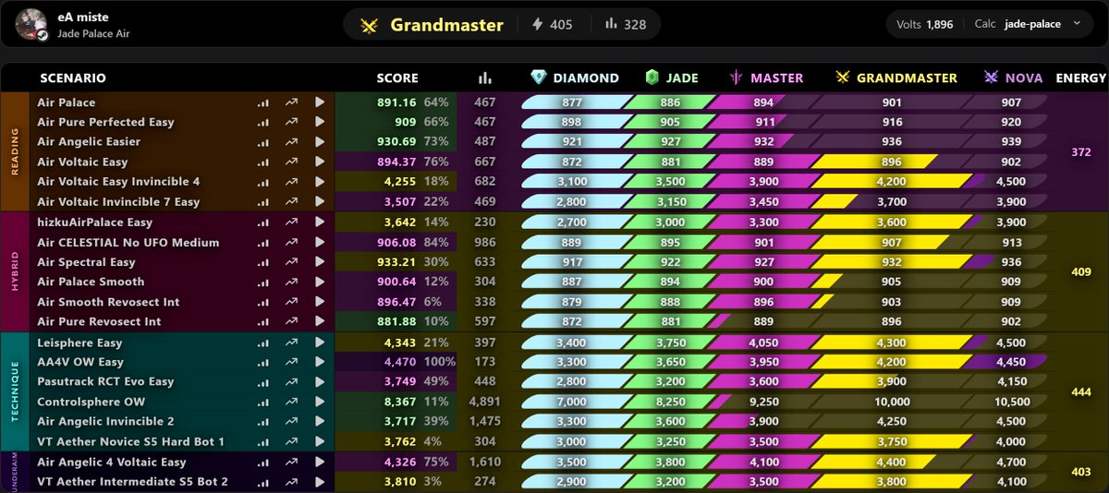Screen dimensions: 1109x493
Task: Select the HYBRID category label
Action: pyautogui.click(x=15, y=271)
